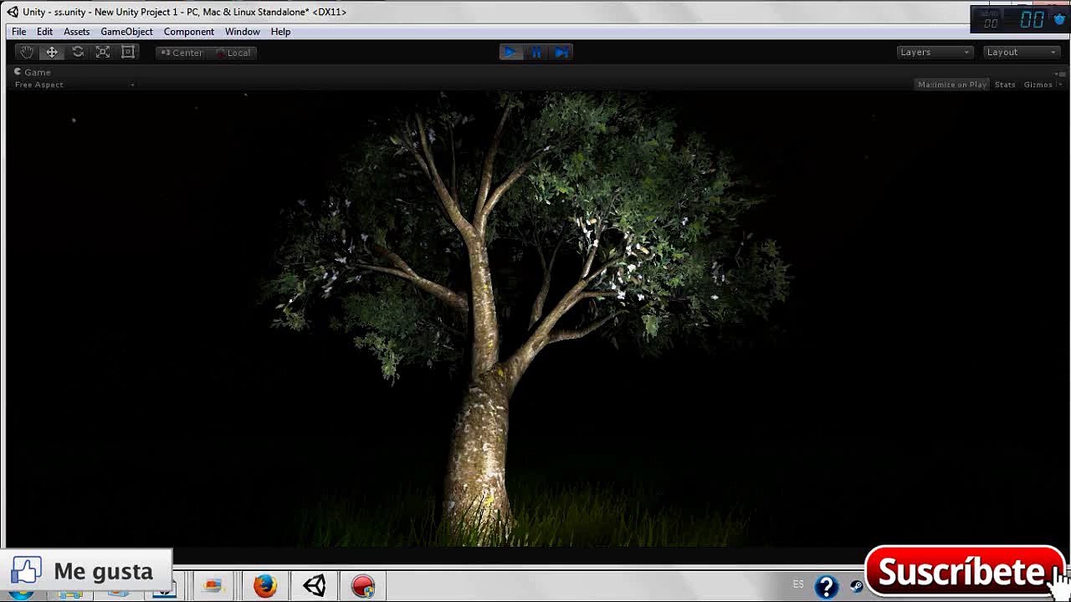Viewport: 1071px width, 602px height.
Task: Click the taskbar icon left of Firefox
Action: pyautogui.click(x=213, y=586)
